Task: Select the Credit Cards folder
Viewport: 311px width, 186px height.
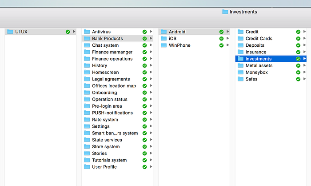Action: (x=271, y=39)
